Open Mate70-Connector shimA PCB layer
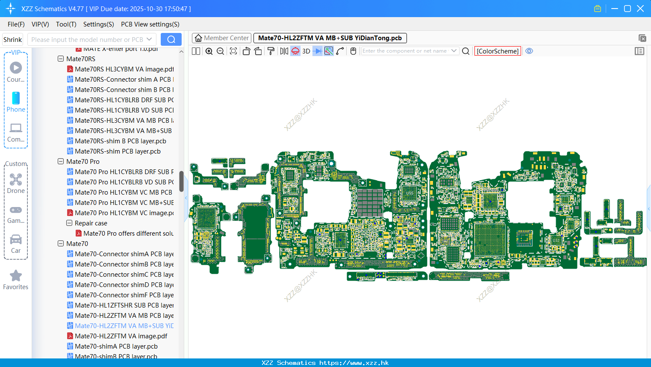Viewport: 651px width, 367px height. pos(121,254)
